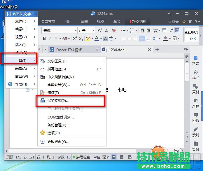Image resolution: width=203 pixels, height=171 pixels.
Task: Choose 保护文档(P) entry
Action: [x=72, y=100]
